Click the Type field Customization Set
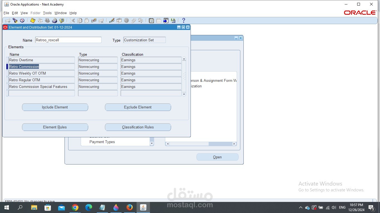The width and height of the screenshot is (380, 213). pos(145,40)
